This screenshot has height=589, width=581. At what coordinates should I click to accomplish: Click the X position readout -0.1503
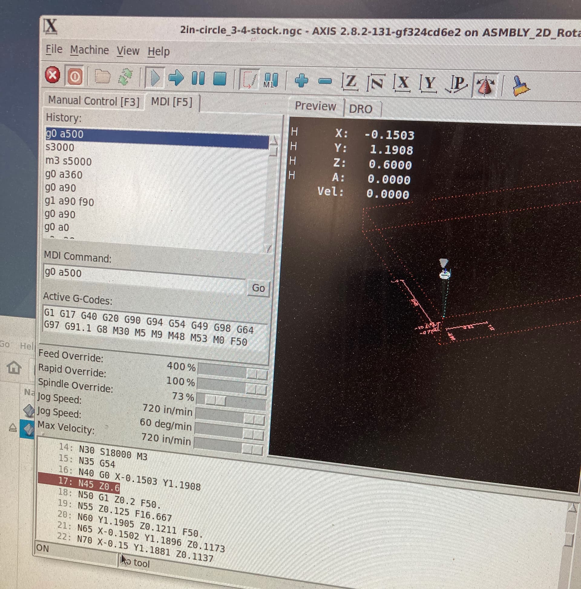click(x=389, y=135)
